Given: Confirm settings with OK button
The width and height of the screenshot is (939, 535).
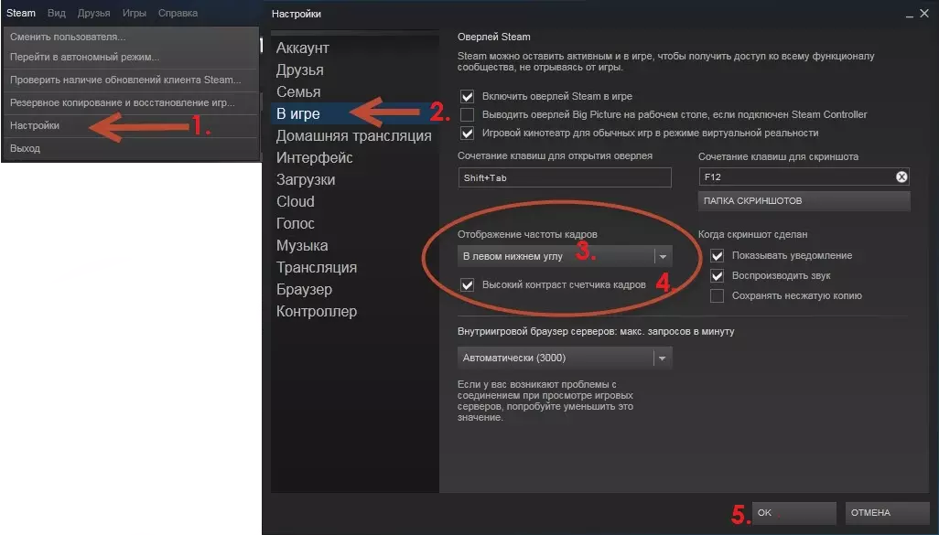Looking at the screenshot, I should click(x=793, y=513).
